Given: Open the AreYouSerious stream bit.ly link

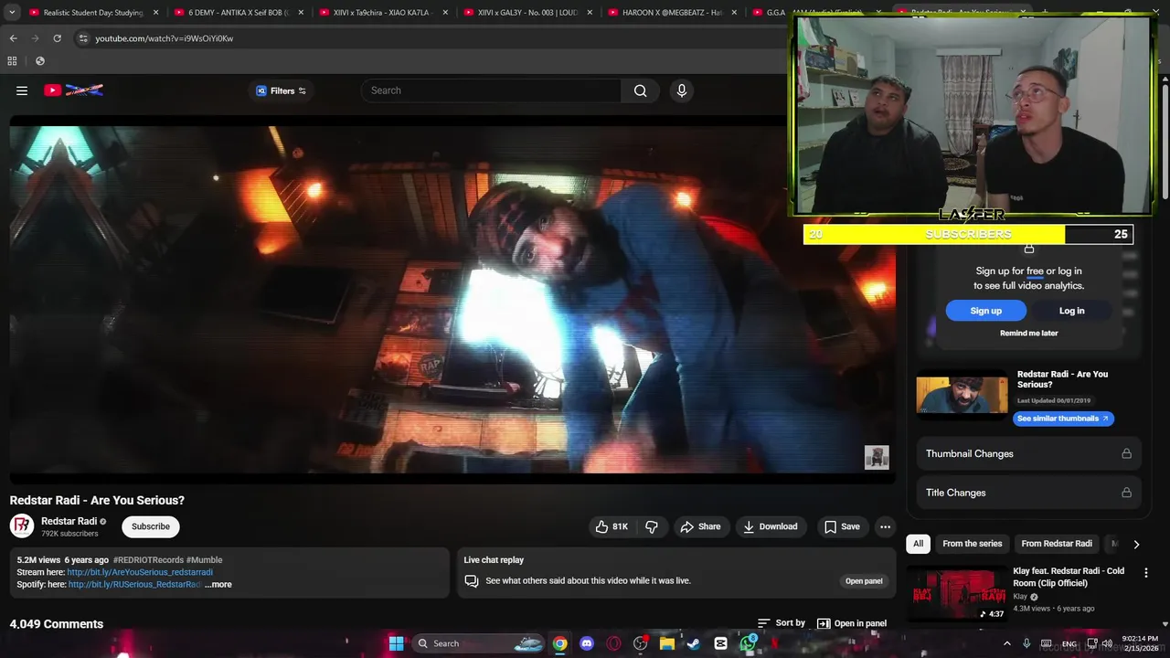Looking at the screenshot, I should pos(140,572).
